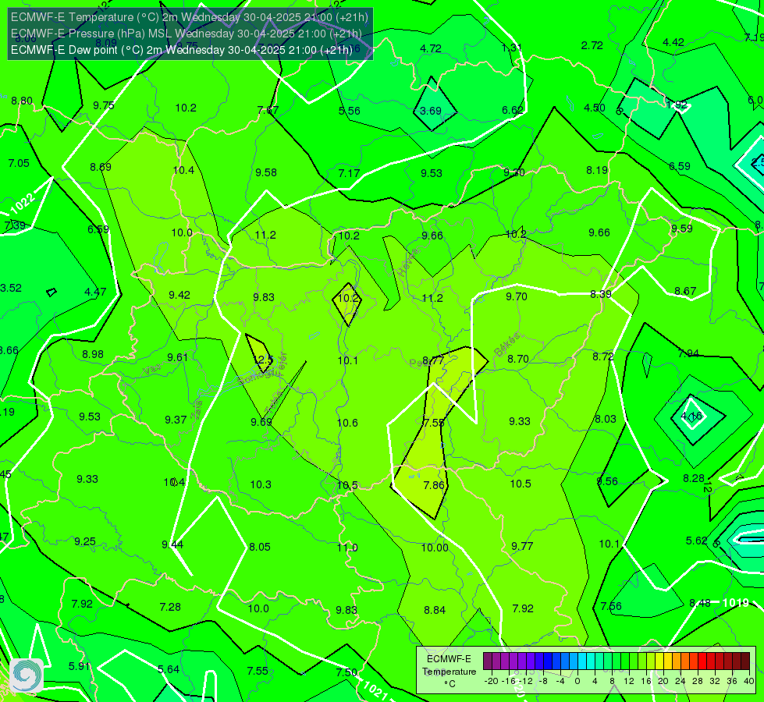
Task: Click the 8.84 temperature value
Action: pyautogui.click(x=435, y=610)
